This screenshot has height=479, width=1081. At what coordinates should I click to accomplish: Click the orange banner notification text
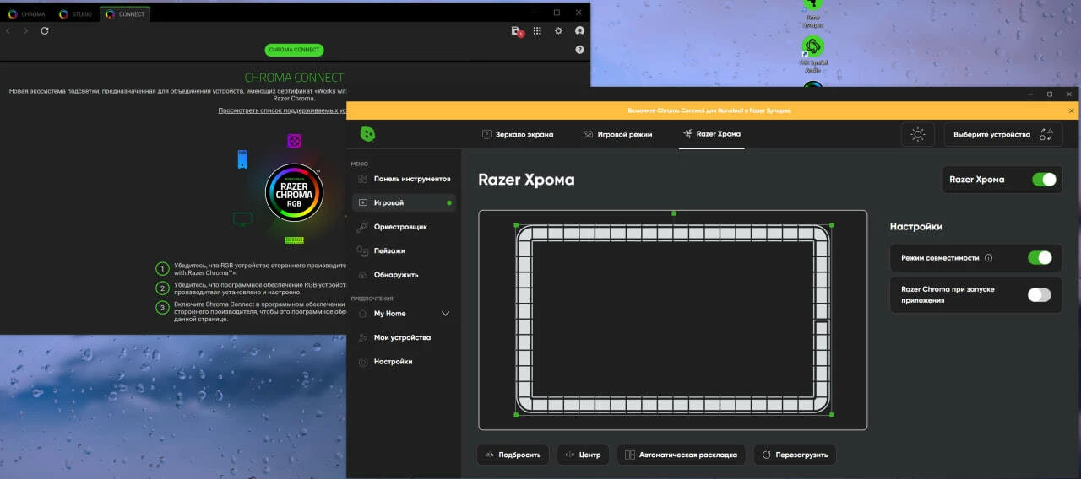tap(709, 110)
